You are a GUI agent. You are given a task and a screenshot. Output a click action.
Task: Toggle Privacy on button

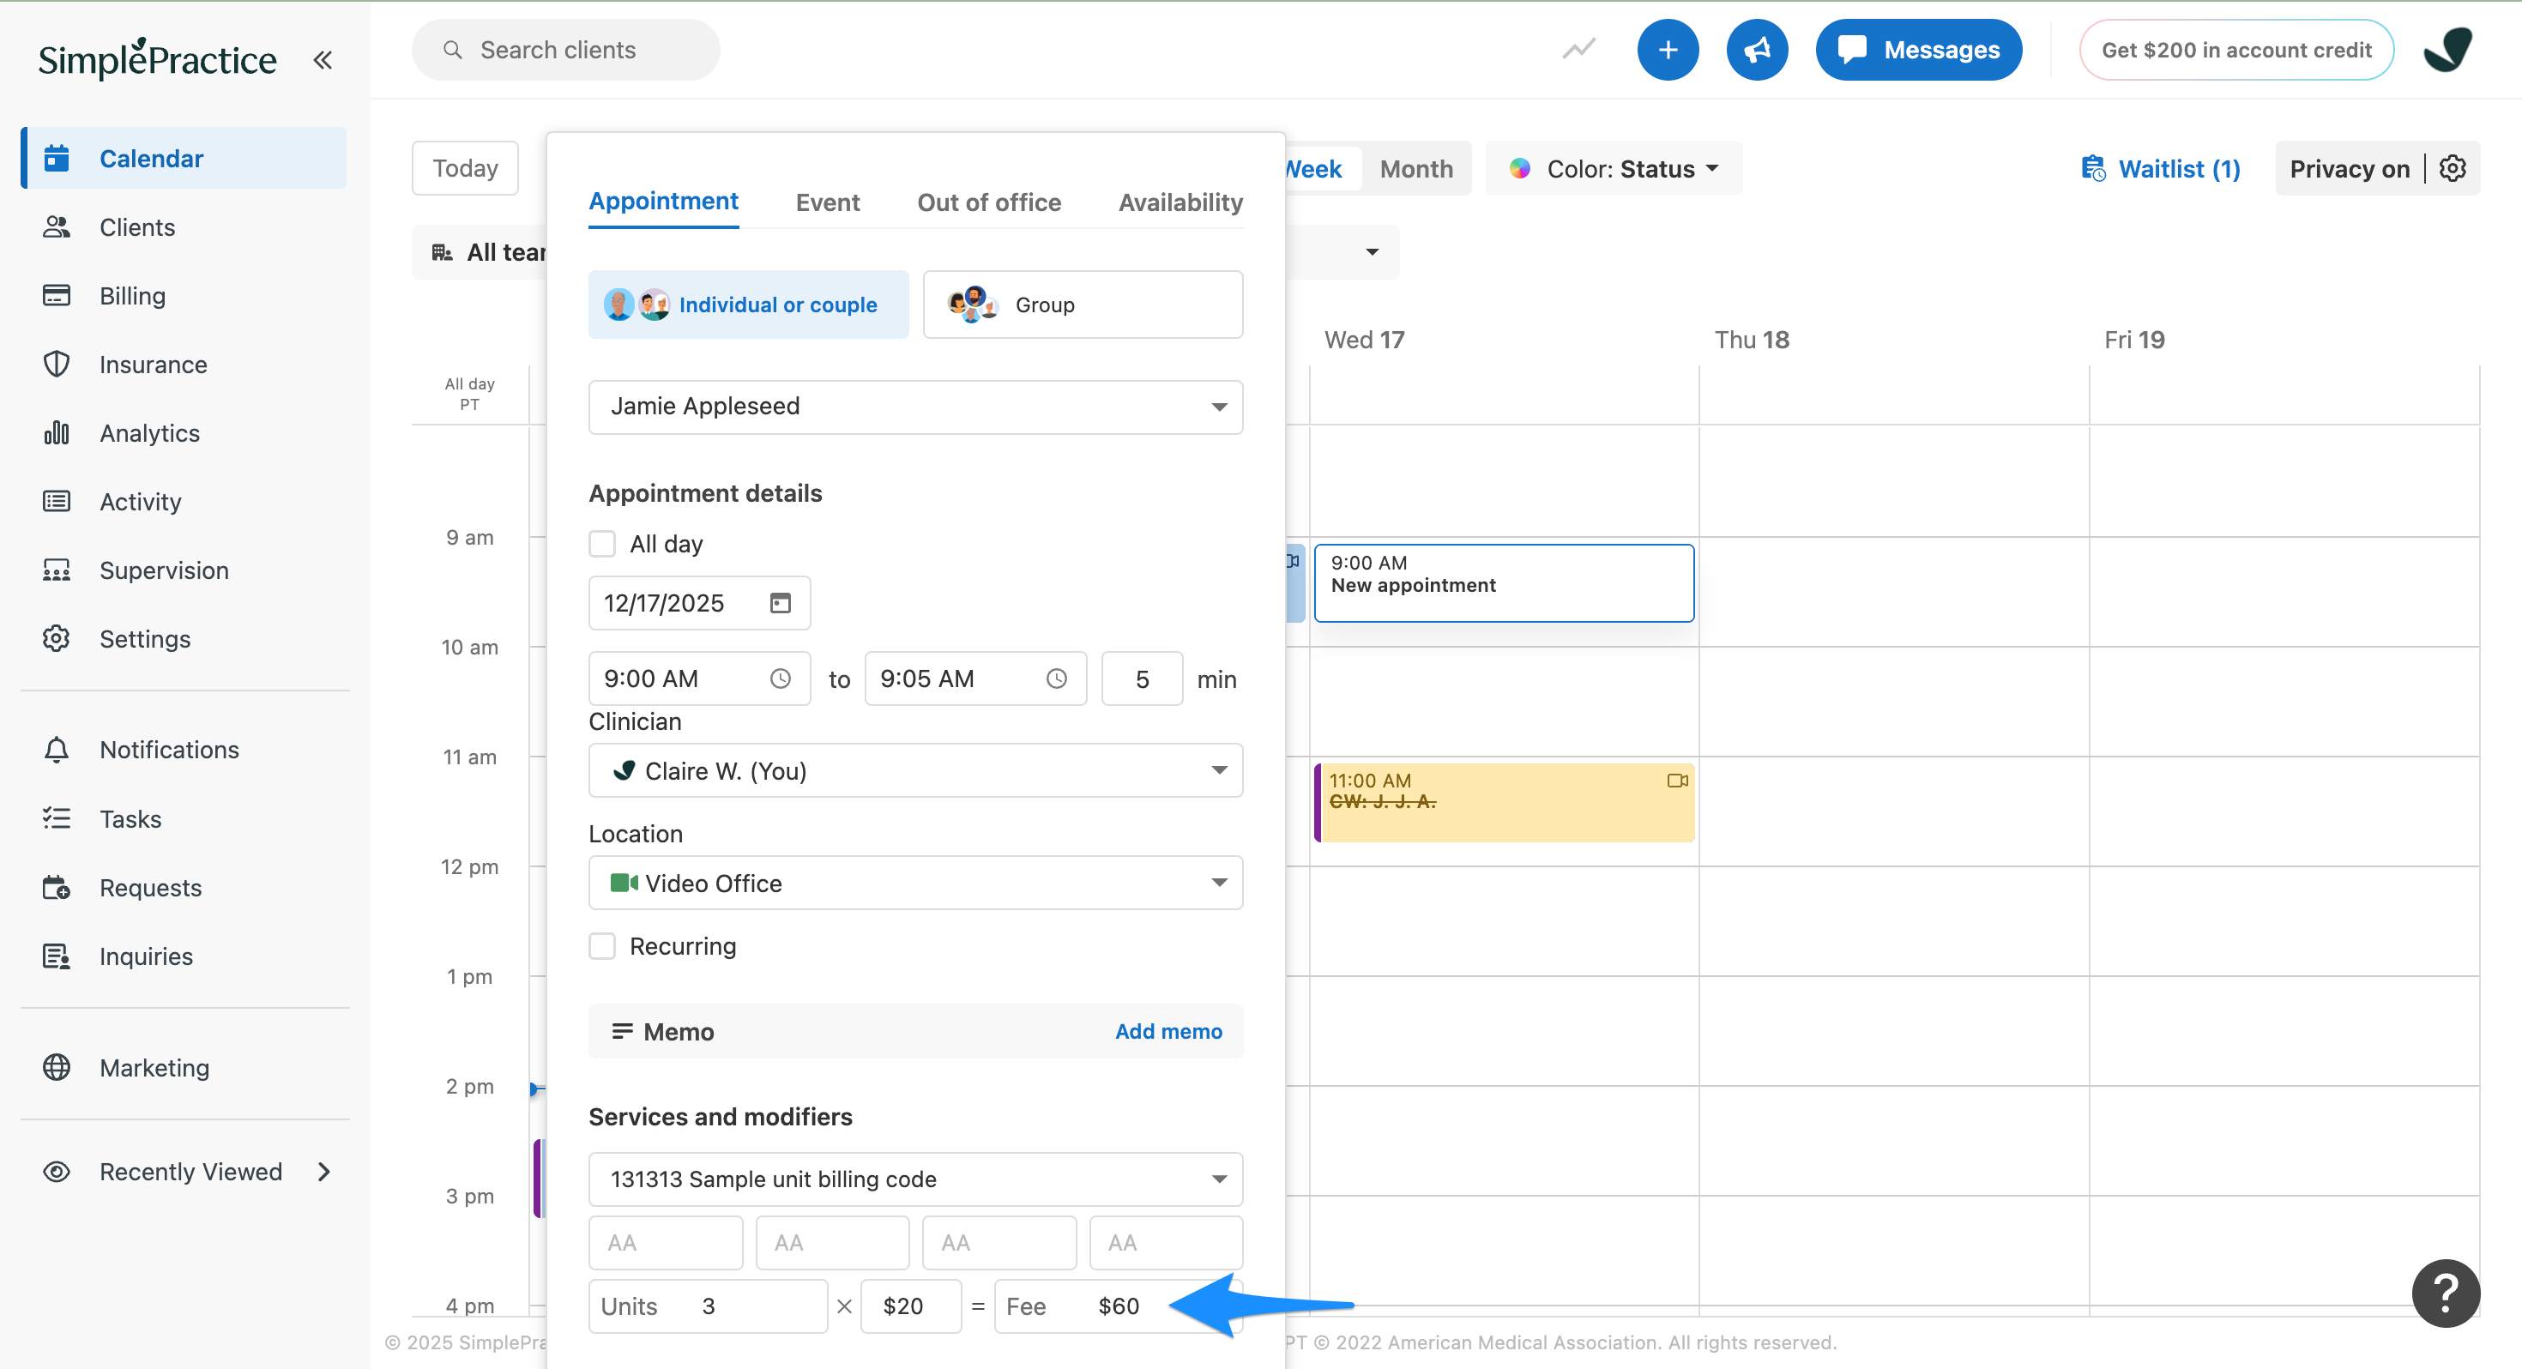(2349, 168)
